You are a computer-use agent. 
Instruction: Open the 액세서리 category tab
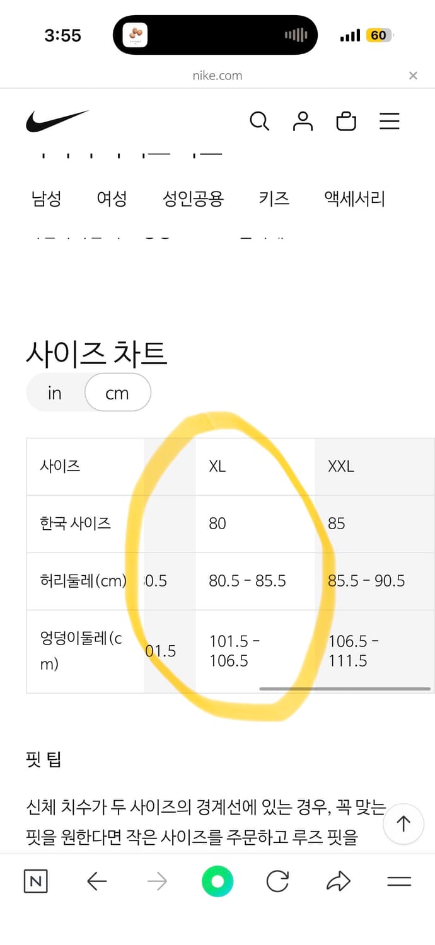click(354, 199)
